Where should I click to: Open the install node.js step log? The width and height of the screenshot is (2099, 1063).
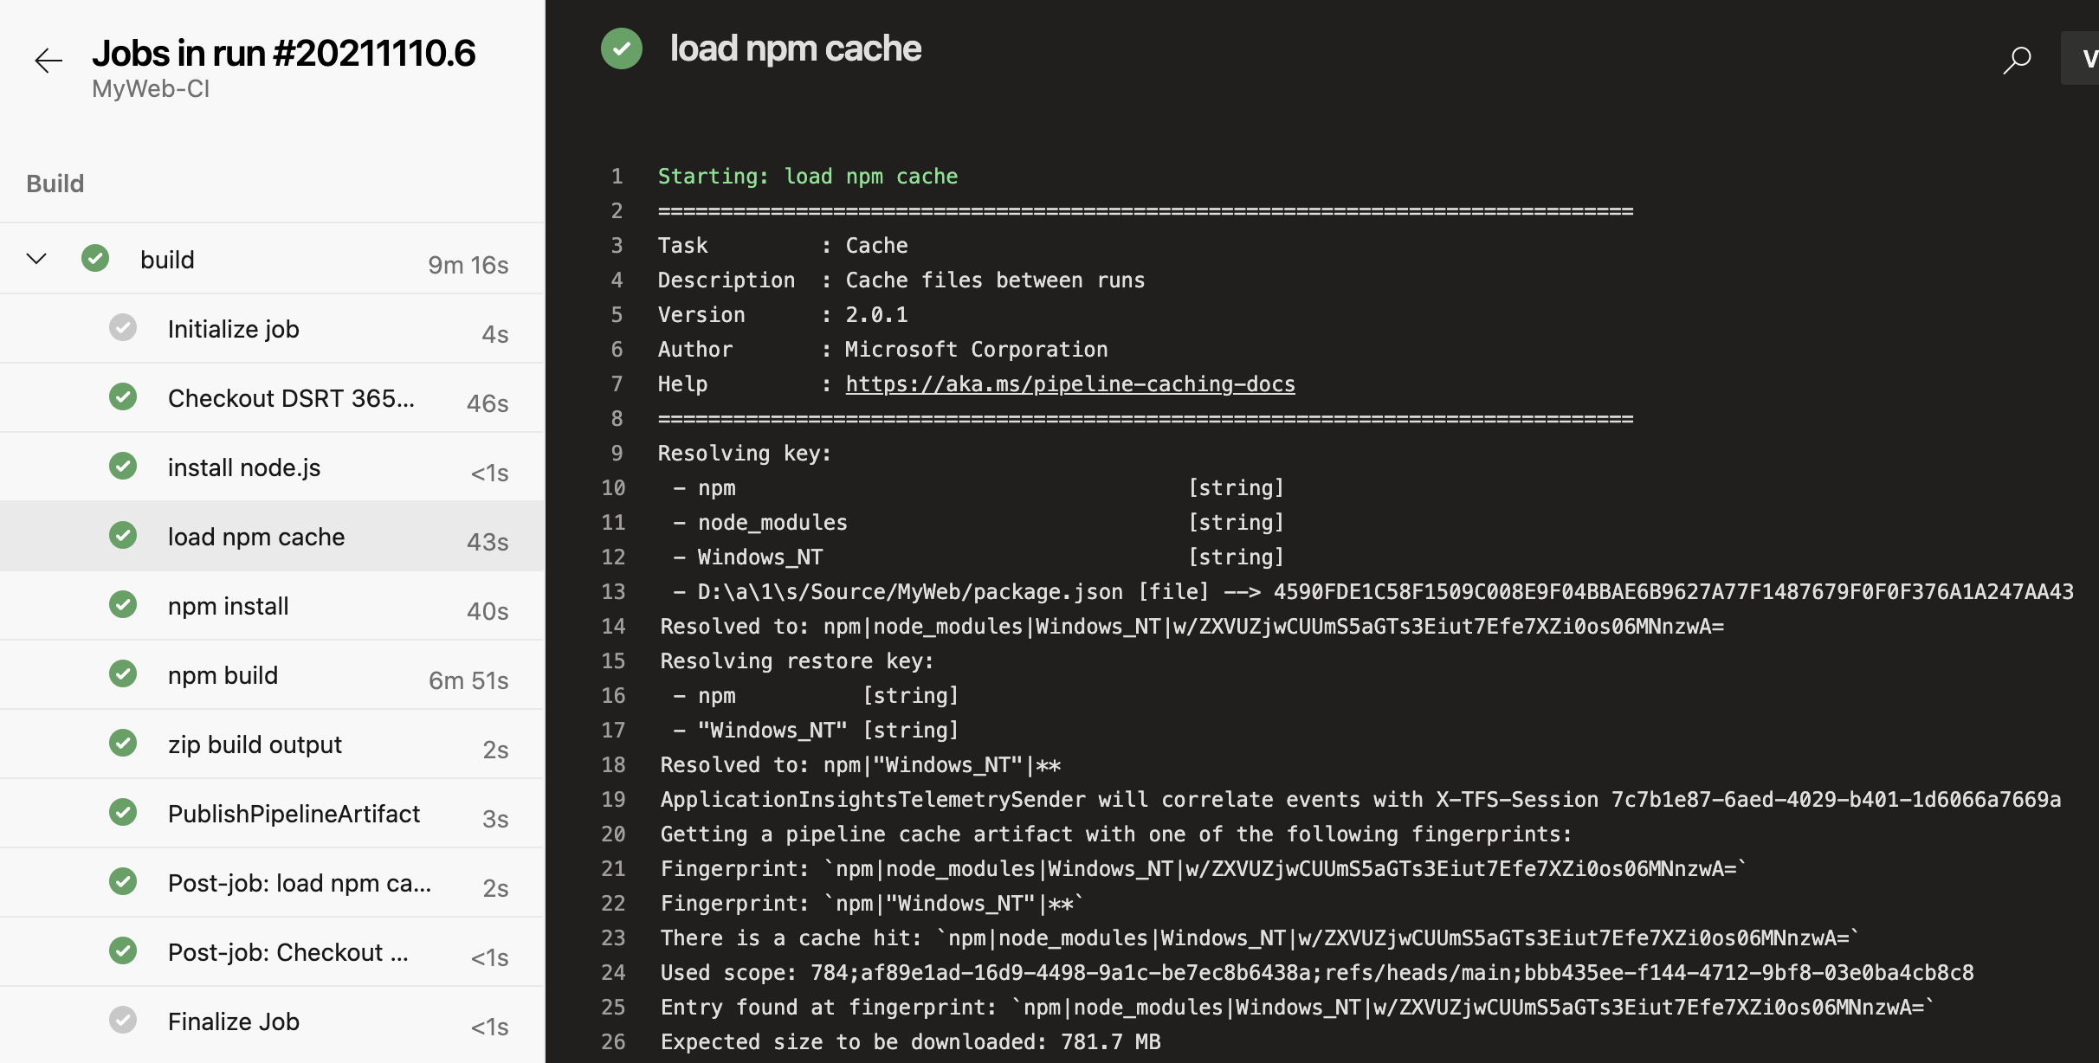coord(243,467)
